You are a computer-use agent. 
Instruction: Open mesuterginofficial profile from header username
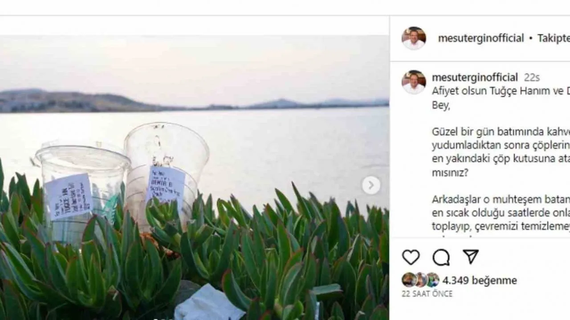tap(480, 38)
